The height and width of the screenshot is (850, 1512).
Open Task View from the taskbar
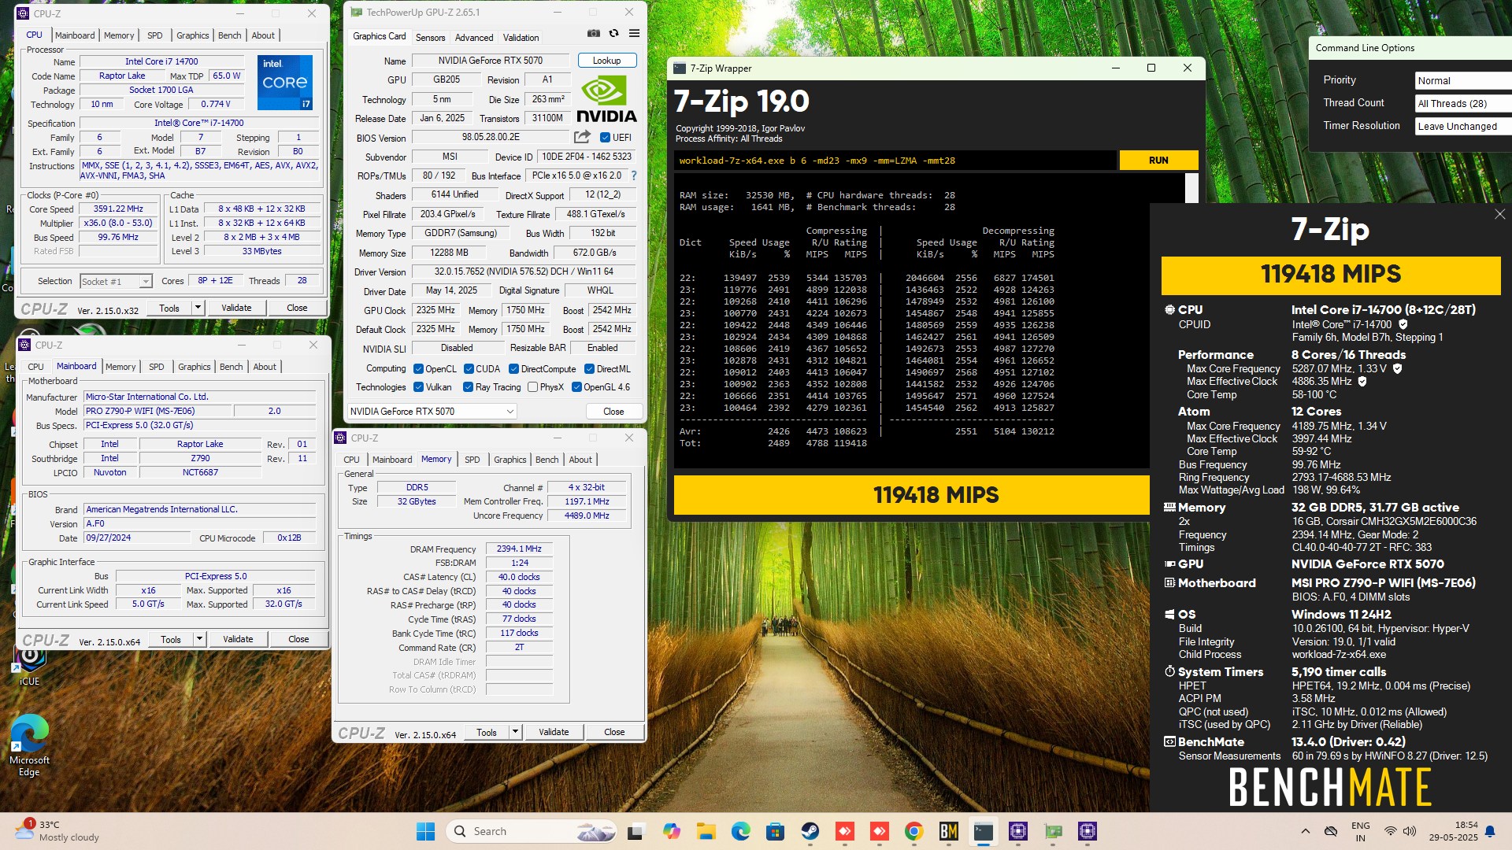click(636, 831)
